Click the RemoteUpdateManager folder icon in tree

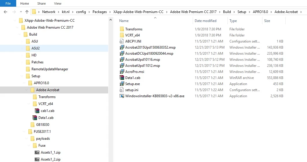pyautogui.click(x=28, y=69)
